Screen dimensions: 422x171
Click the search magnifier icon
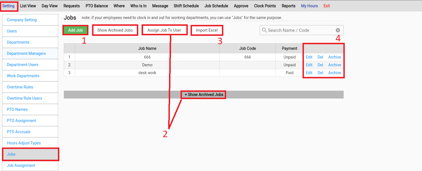(264, 30)
